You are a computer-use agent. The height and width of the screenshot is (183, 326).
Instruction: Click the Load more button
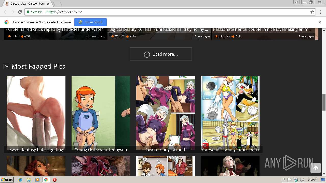(161, 54)
